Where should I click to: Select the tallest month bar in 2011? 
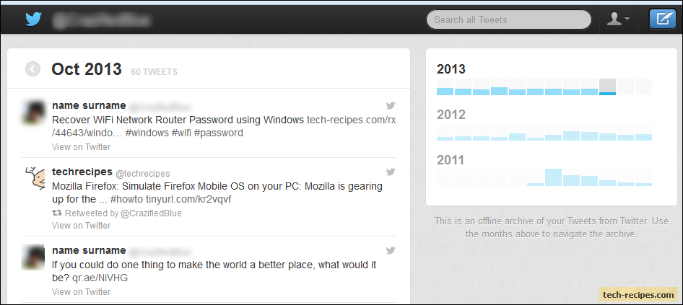tap(553, 177)
